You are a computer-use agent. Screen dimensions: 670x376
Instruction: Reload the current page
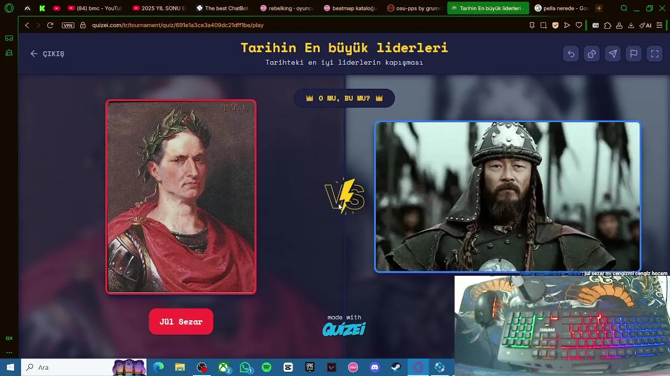[50, 25]
